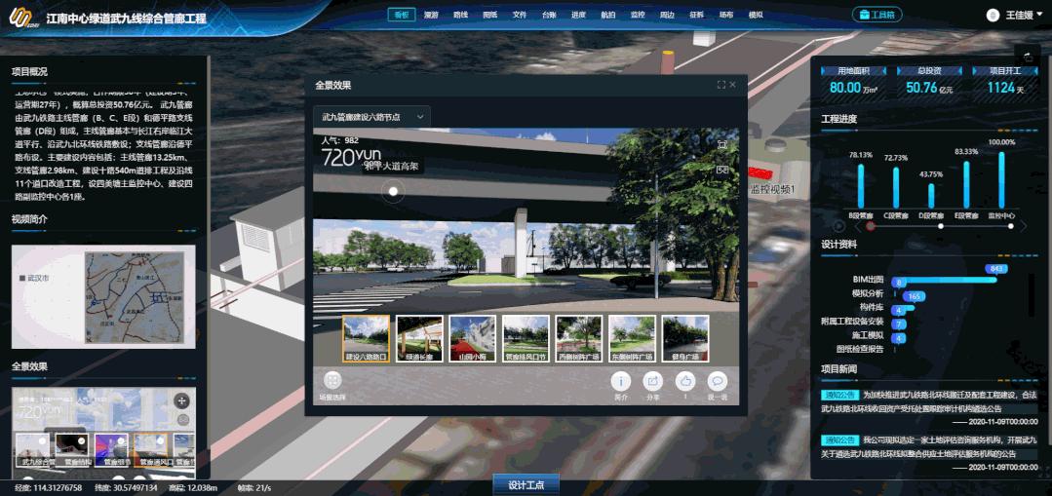
Task: Go to the 图纸 tab
Action: click(489, 15)
